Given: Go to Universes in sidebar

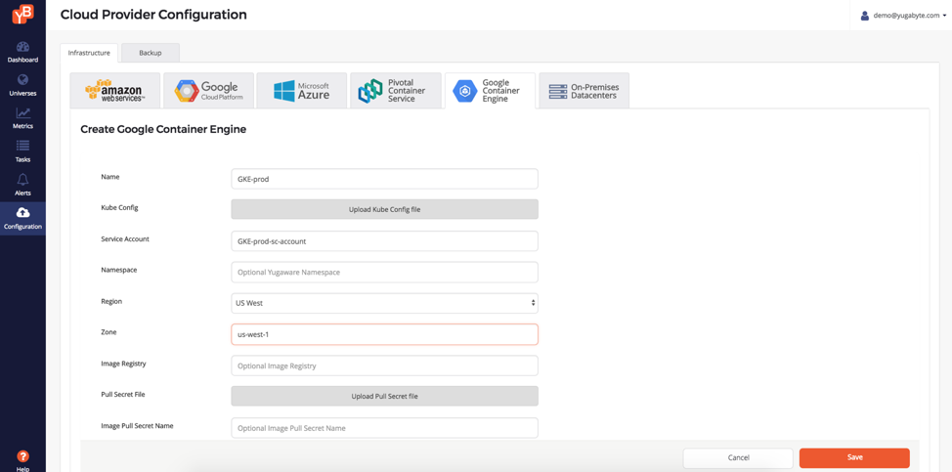Looking at the screenshot, I should click(x=22, y=80).
